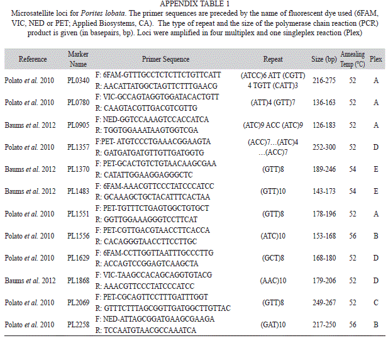Select the Size (bp) column header

[324, 59]
